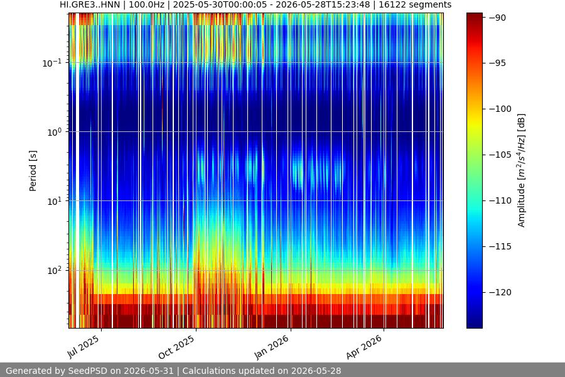
Task: Click the colorbar gradient at the −100 dB yellow level
Action: tap(475, 109)
